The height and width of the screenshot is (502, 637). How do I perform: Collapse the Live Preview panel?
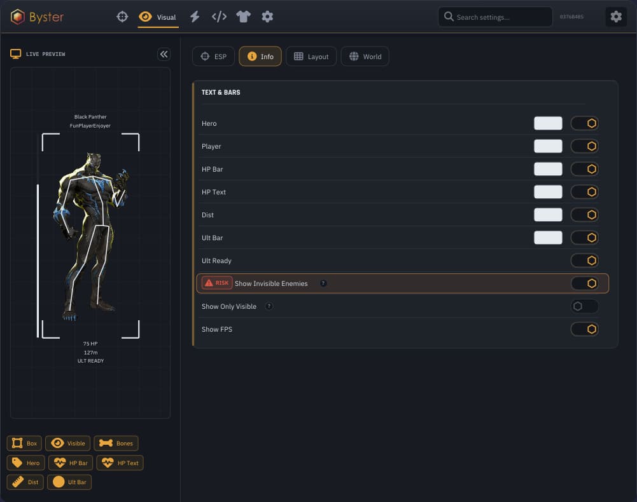[x=164, y=54]
